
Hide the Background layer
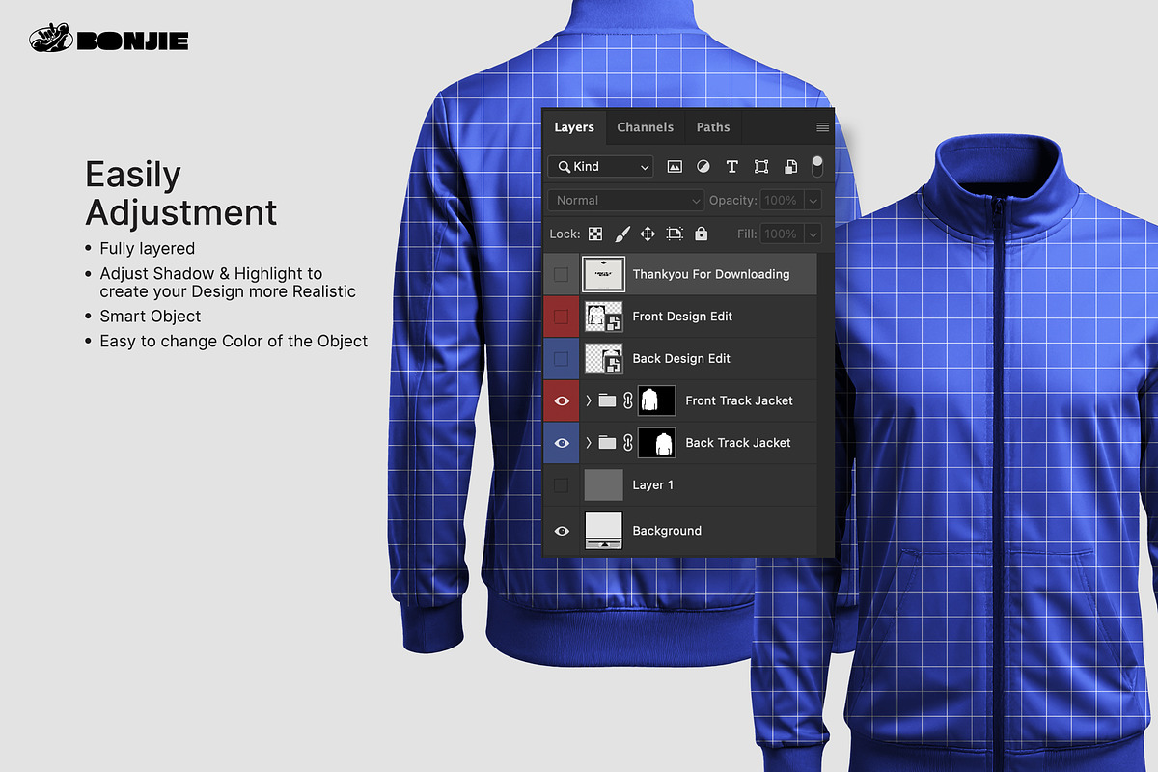[561, 531]
